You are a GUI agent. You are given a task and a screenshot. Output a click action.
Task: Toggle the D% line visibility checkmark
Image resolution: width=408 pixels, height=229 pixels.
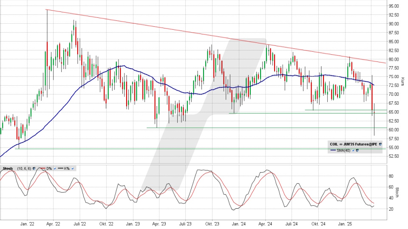tap(55, 168)
